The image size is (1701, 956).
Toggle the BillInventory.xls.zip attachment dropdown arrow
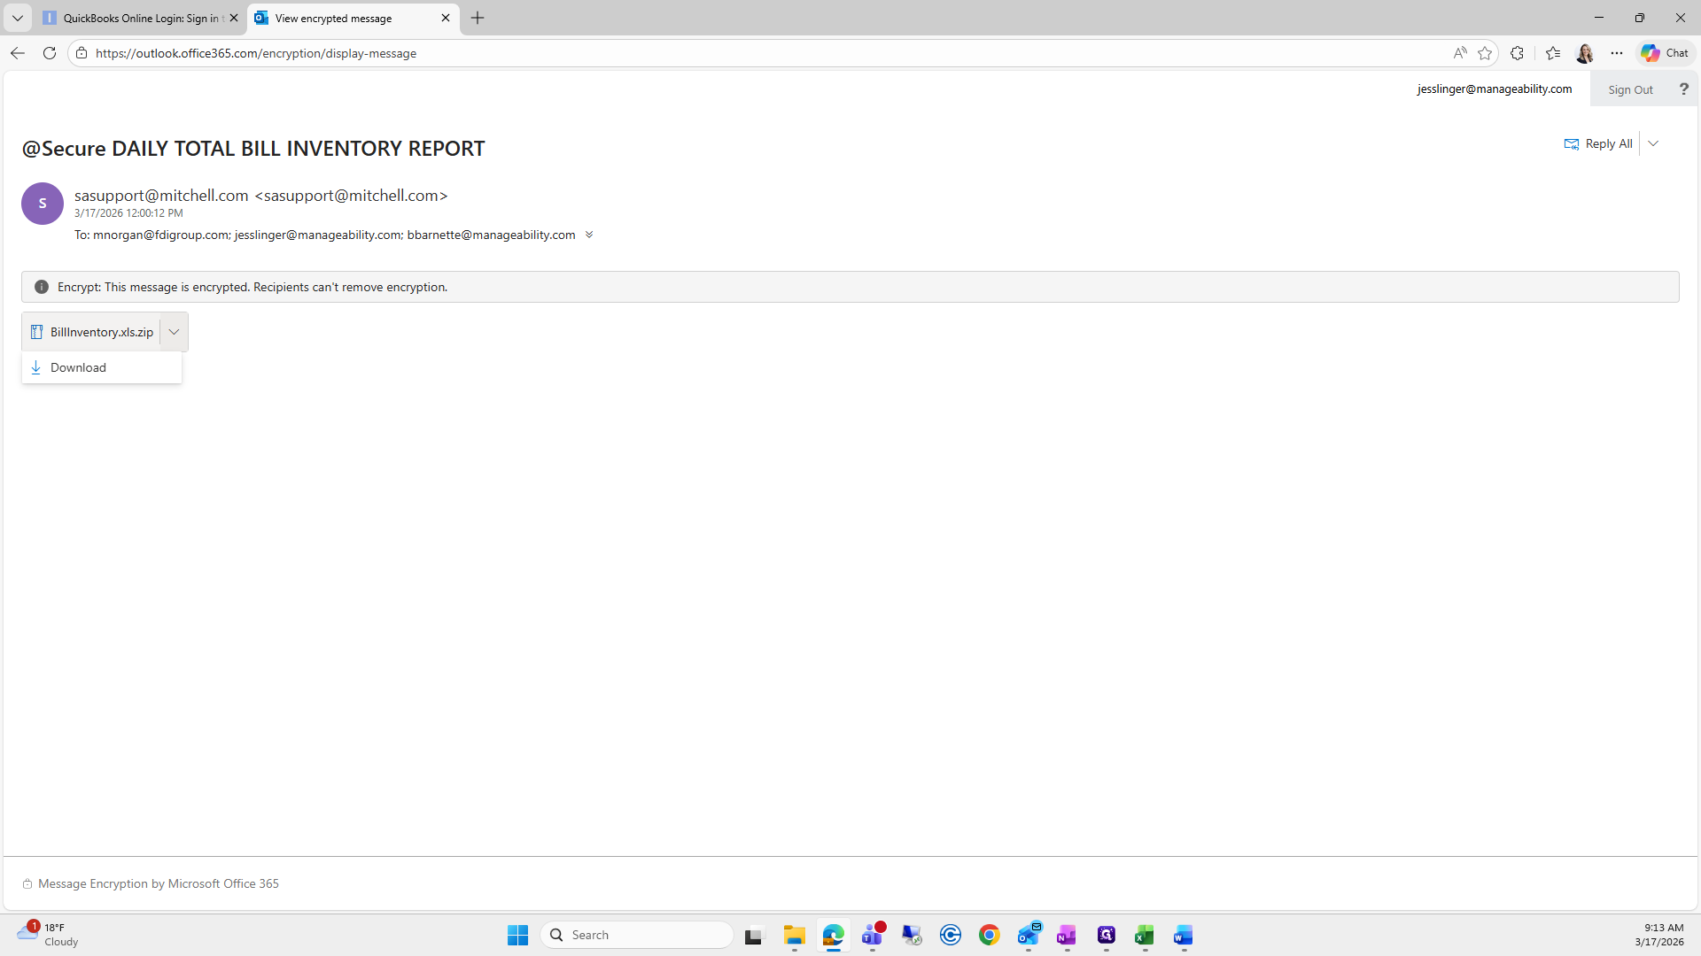(x=174, y=332)
